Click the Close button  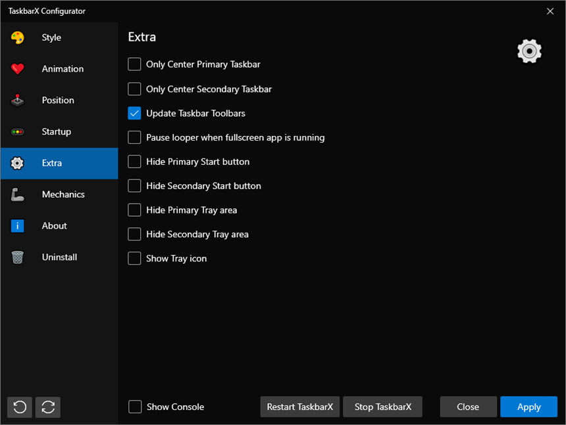pyautogui.click(x=468, y=407)
